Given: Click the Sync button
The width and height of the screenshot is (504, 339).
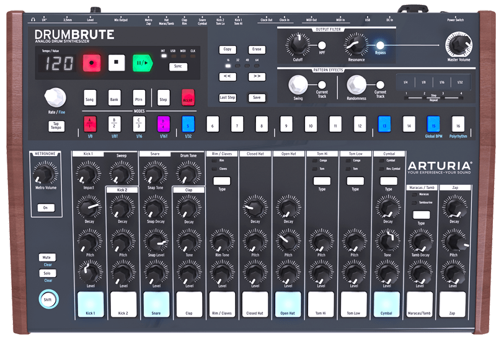Looking at the screenshot, I should coord(178,66).
